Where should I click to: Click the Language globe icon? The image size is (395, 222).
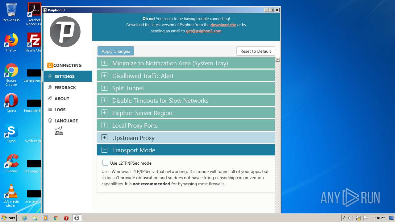point(50,121)
